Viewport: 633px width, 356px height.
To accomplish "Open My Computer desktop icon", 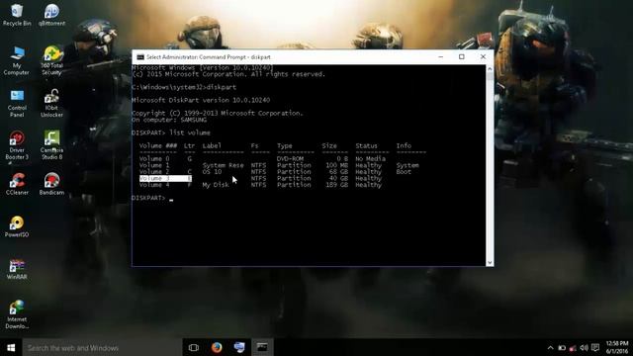I will point(17,60).
